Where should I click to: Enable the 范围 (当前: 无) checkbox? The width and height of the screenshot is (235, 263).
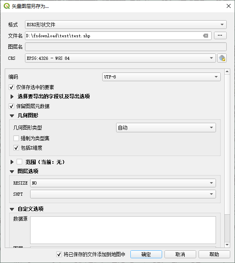pos(19,162)
